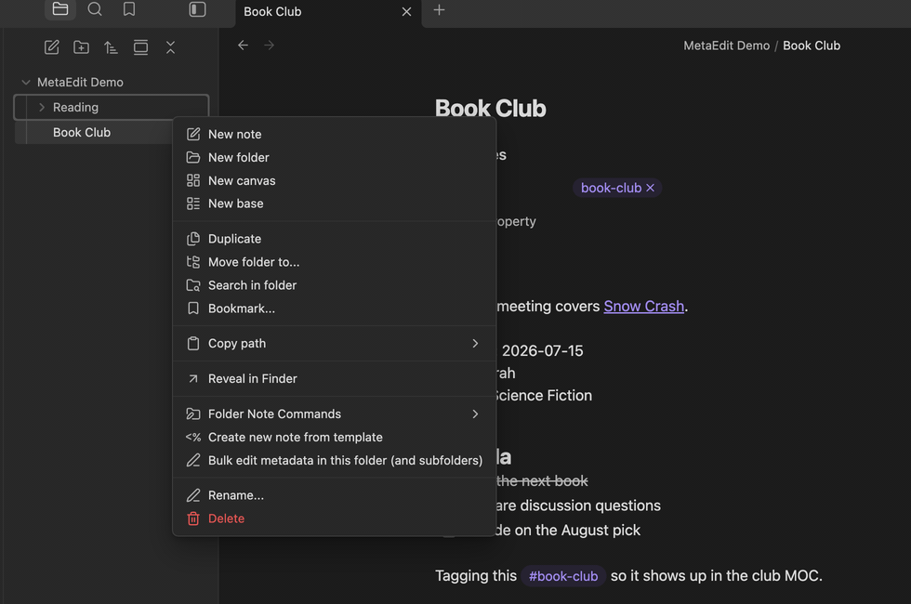Choose Bookmark... from context menu
The image size is (911, 604).
[334, 309]
